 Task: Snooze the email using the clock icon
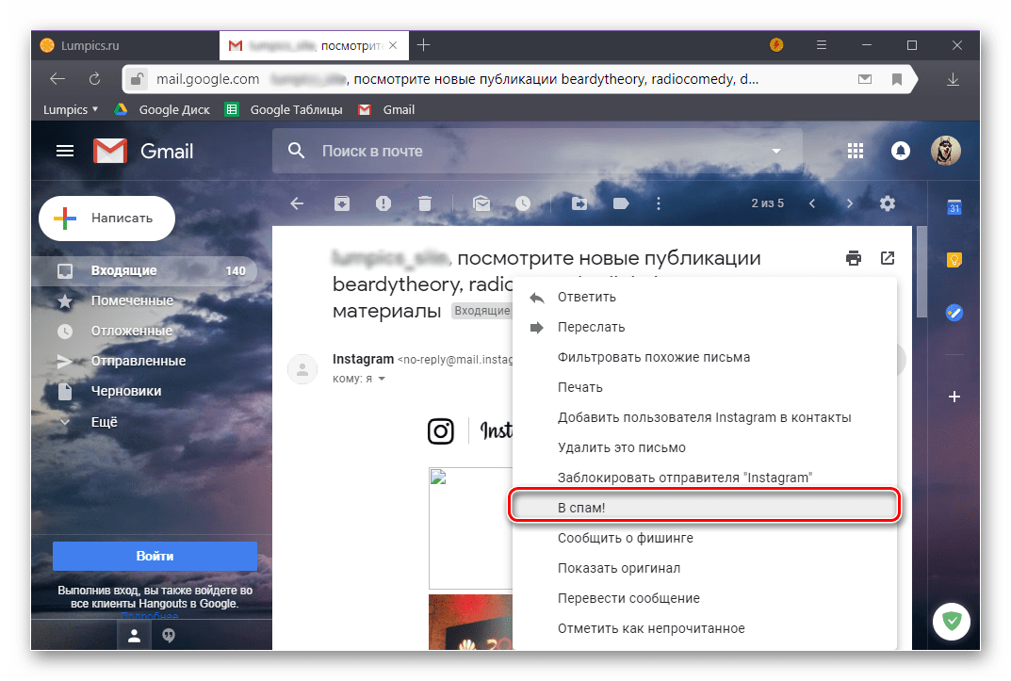(524, 203)
